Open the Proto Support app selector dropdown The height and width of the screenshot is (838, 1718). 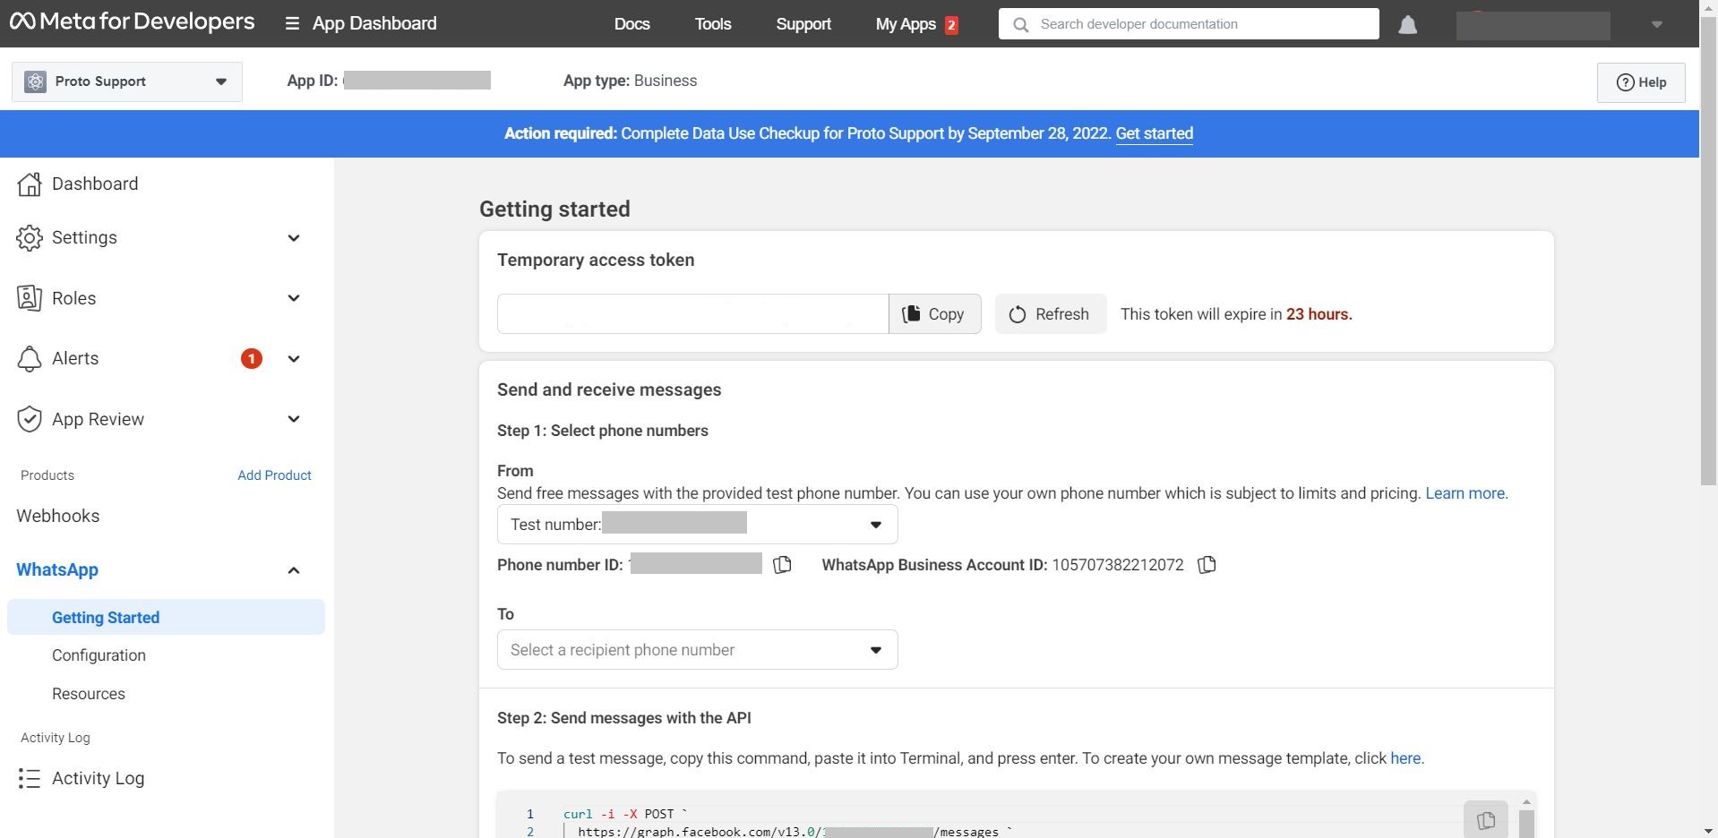pos(127,81)
